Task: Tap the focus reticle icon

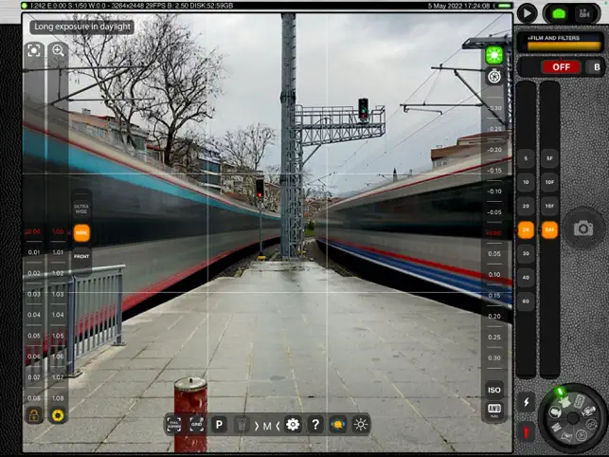Action: [x=34, y=51]
